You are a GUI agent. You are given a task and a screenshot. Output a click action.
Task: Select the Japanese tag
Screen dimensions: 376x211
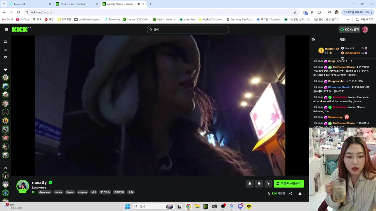click(x=45, y=192)
